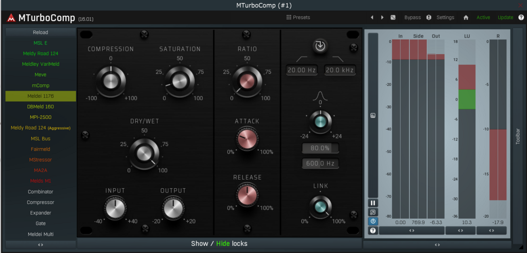527x253 pixels.
Task: Click the INPUT gain knob
Action: point(115,208)
